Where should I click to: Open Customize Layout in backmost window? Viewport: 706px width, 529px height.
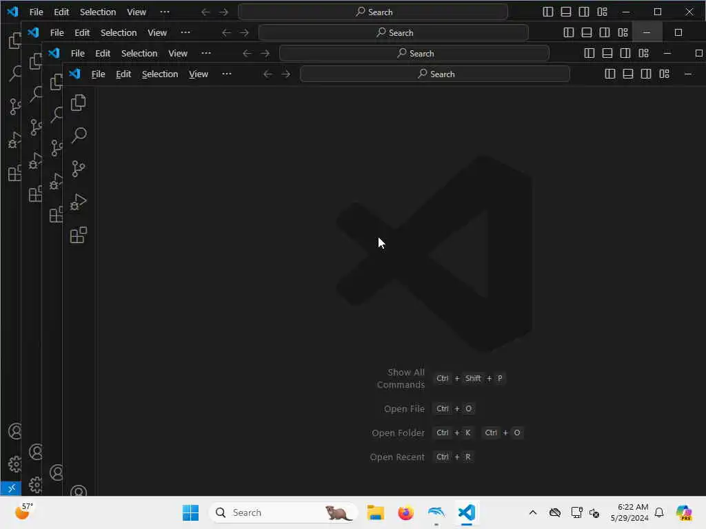(602, 12)
